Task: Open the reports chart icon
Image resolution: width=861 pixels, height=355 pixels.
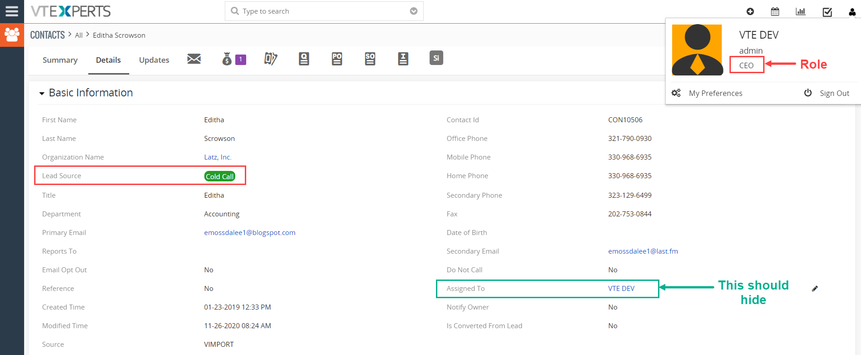Action: [800, 11]
